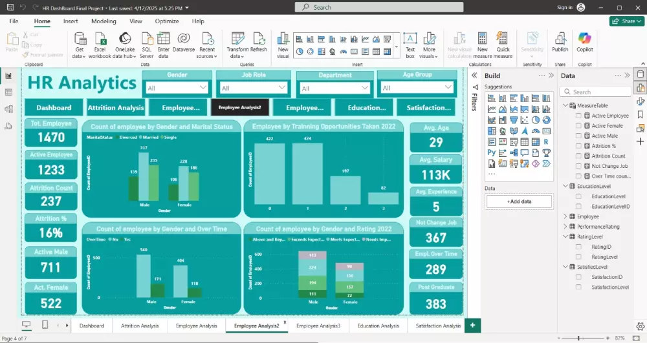The image size is (647, 343).
Task: Open the File menu
Action: pyautogui.click(x=14, y=21)
